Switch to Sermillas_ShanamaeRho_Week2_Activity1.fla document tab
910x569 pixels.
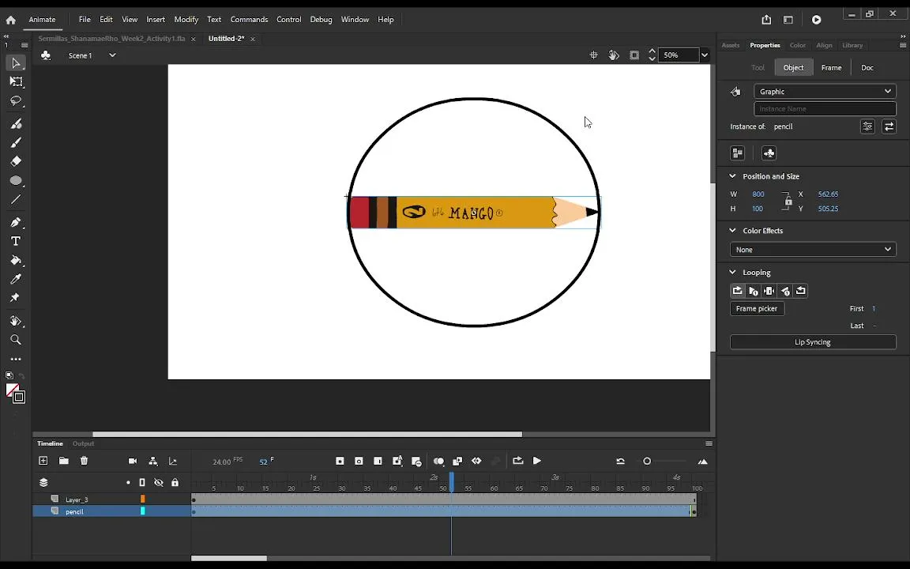(111, 39)
